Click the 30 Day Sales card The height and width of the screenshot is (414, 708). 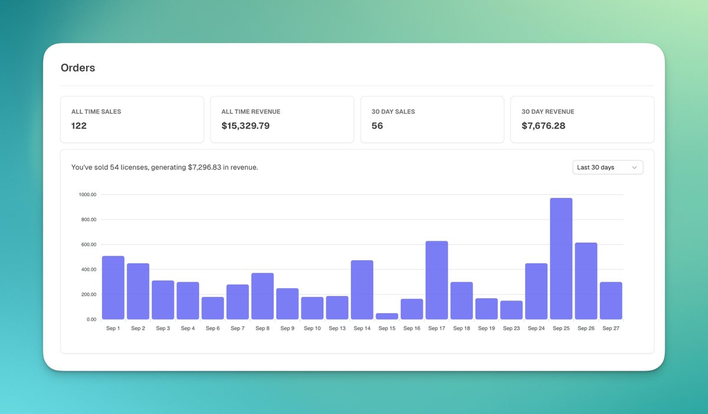pyautogui.click(x=432, y=119)
